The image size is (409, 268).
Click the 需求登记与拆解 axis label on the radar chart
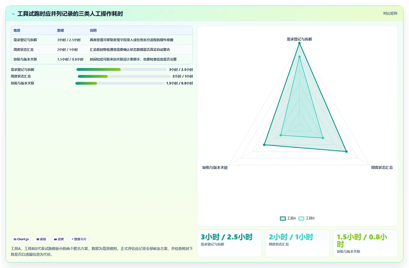tap(299, 39)
